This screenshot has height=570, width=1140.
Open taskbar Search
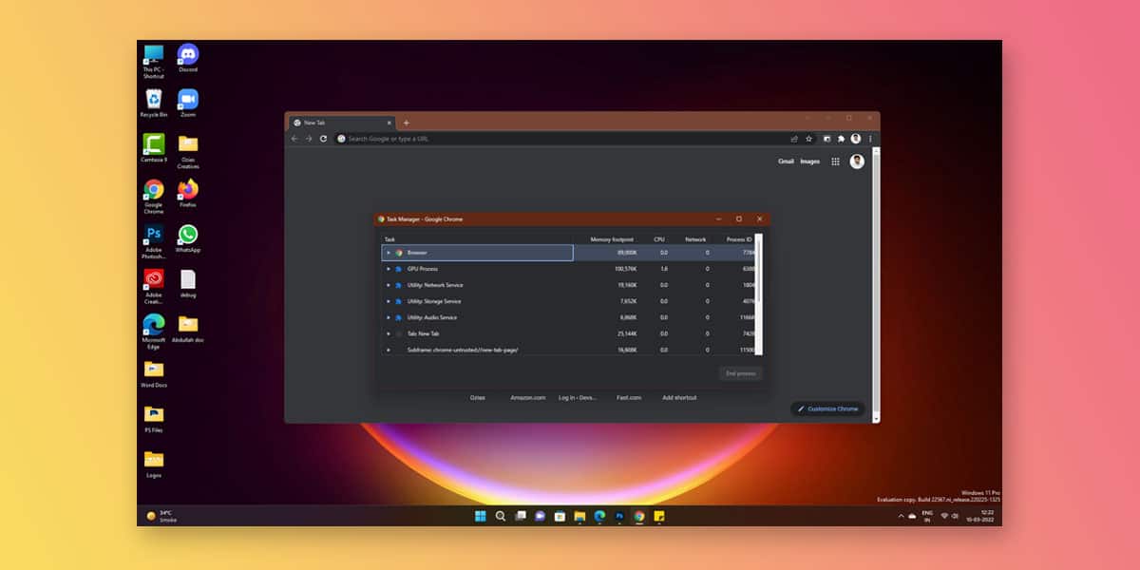(x=500, y=516)
